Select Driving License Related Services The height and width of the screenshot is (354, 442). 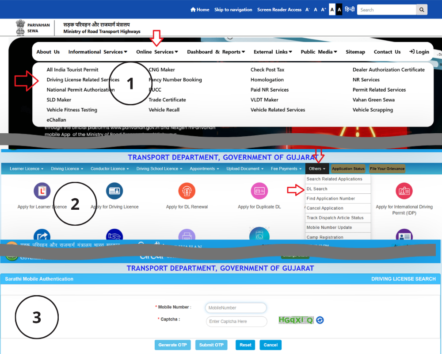coord(83,80)
